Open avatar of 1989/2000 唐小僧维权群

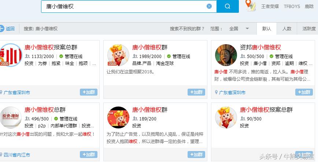pos(118,55)
